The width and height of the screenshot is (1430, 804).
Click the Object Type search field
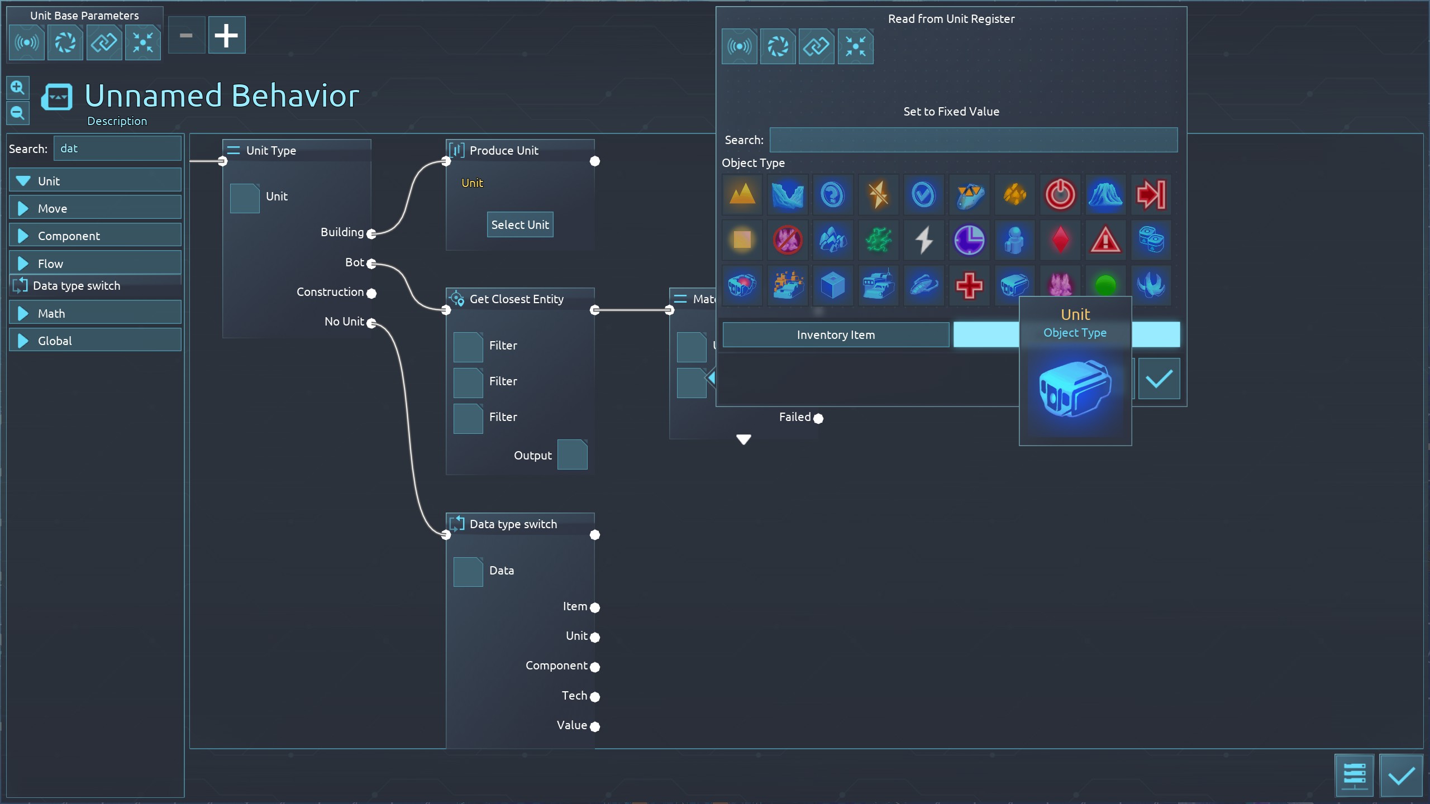[973, 140]
